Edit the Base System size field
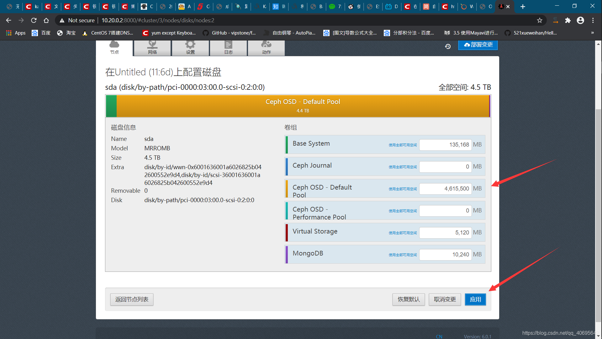 pos(445,145)
